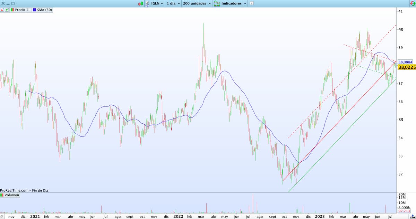Click the information icon in the toolbar
This screenshot has width=416, height=219.
click(251, 3)
